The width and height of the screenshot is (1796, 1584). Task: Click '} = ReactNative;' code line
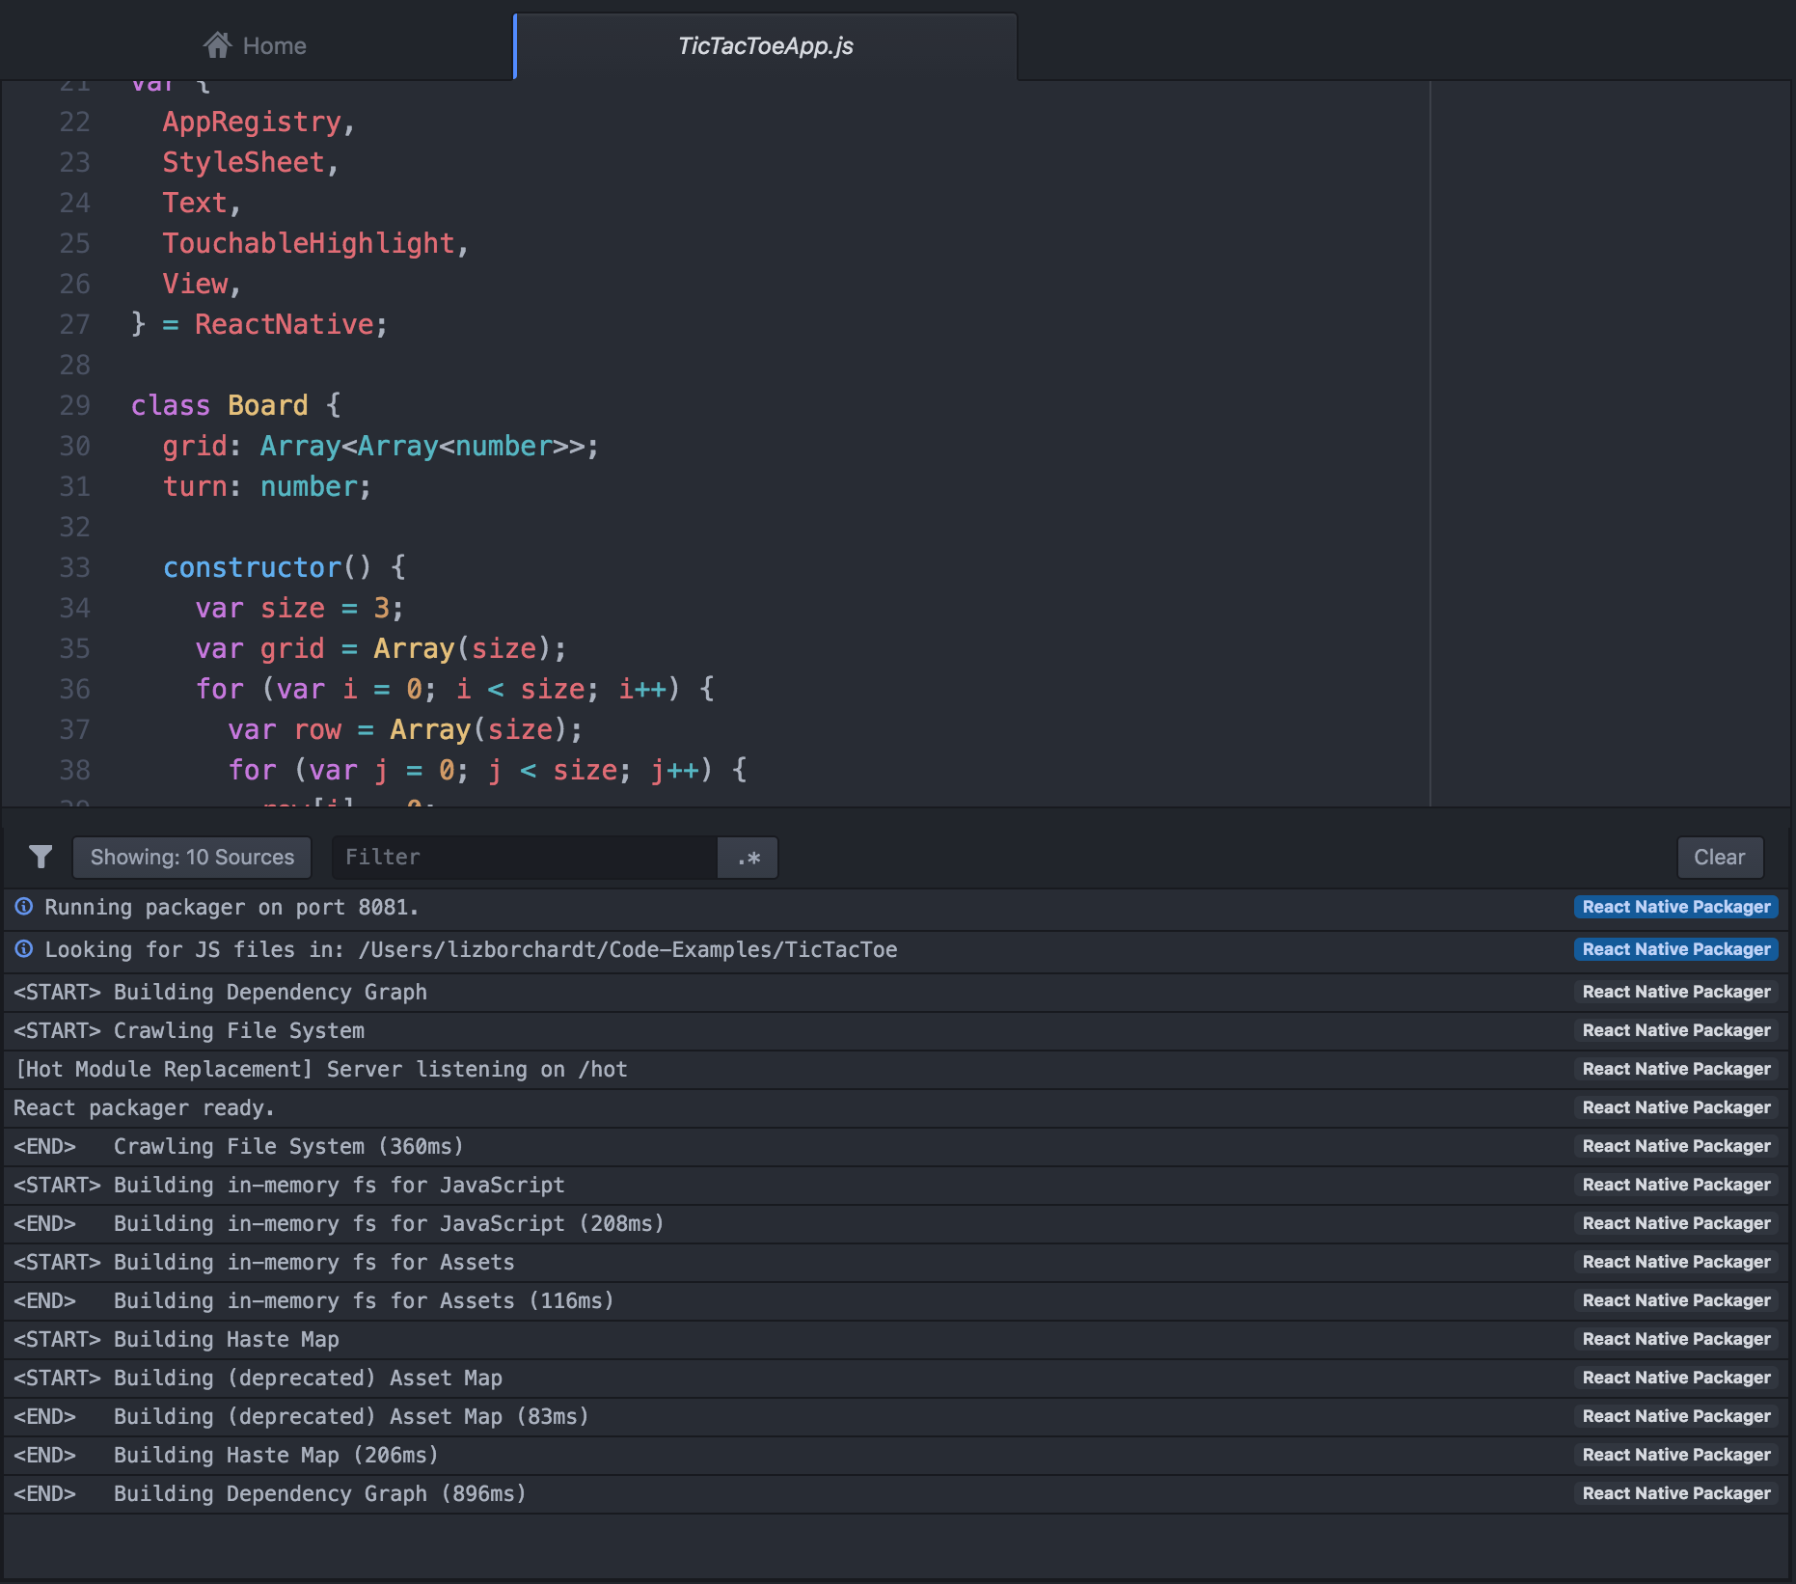259,324
